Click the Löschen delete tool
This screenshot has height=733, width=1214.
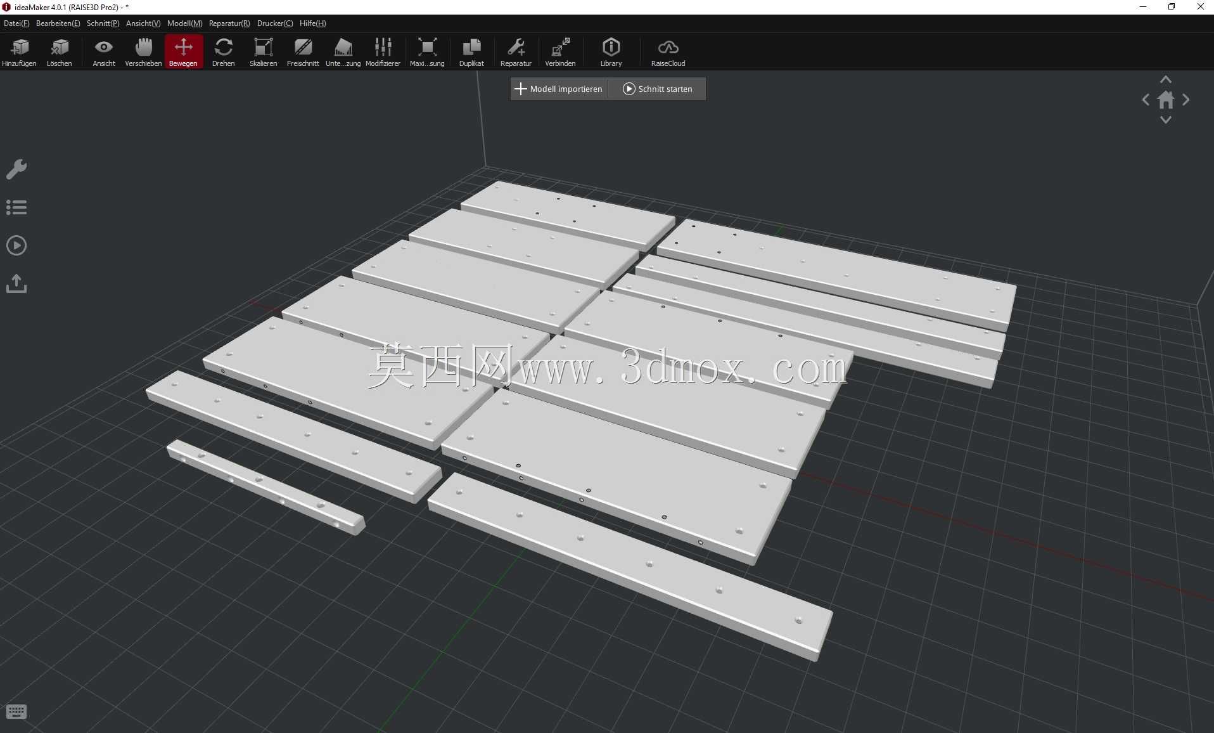(x=60, y=52)
